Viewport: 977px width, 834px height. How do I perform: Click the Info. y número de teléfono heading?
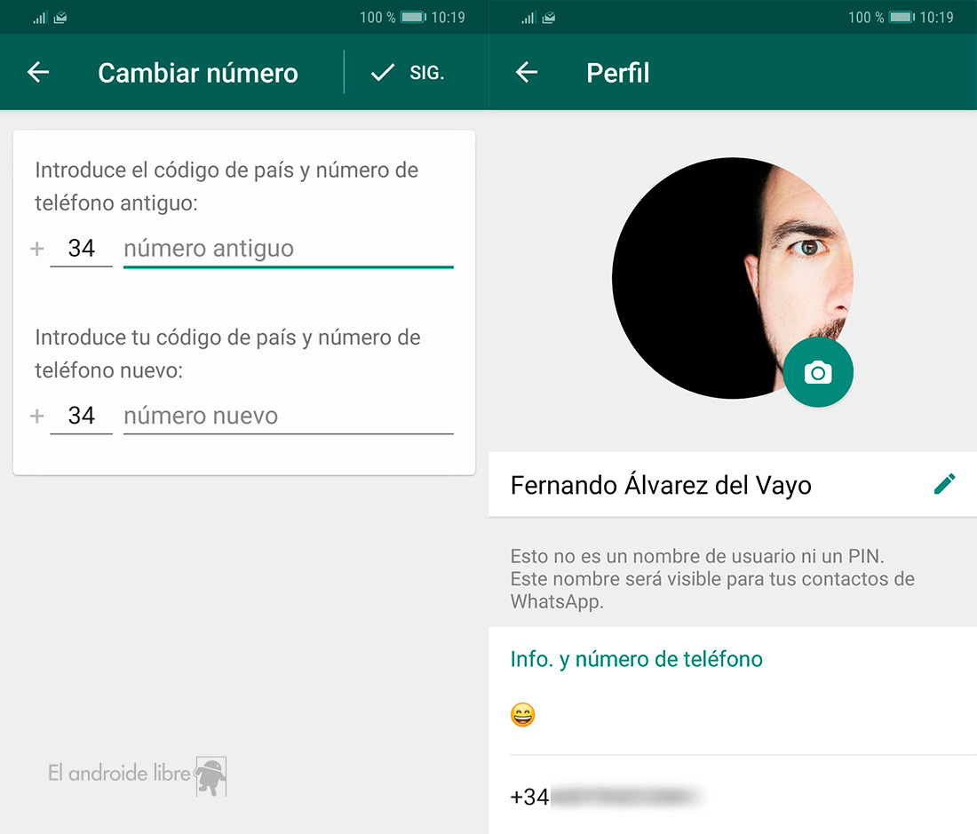pyautogui.click(x=636, y=659)
